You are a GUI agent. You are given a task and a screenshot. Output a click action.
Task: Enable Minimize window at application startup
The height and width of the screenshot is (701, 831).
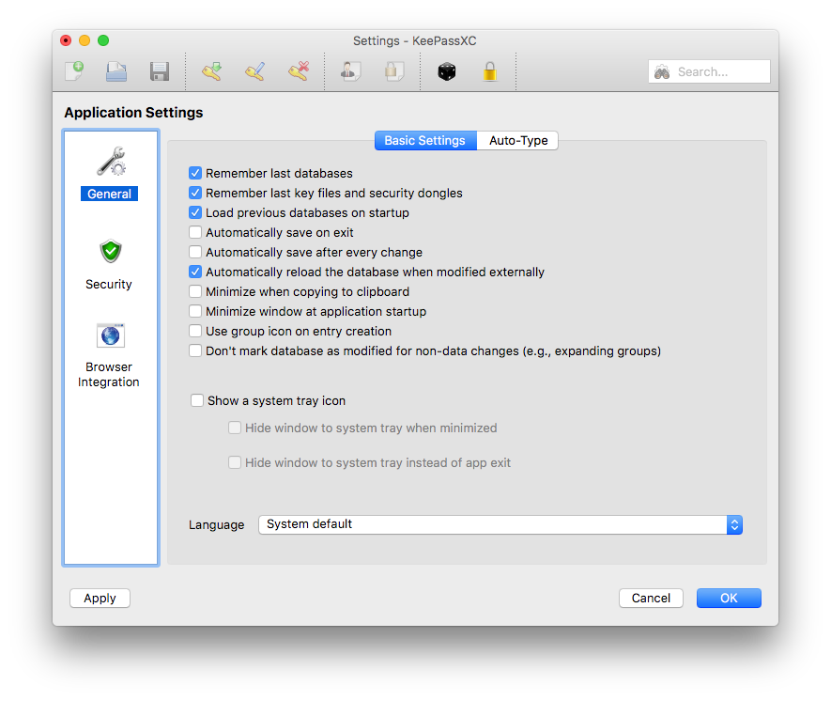(x=195, y=311)
